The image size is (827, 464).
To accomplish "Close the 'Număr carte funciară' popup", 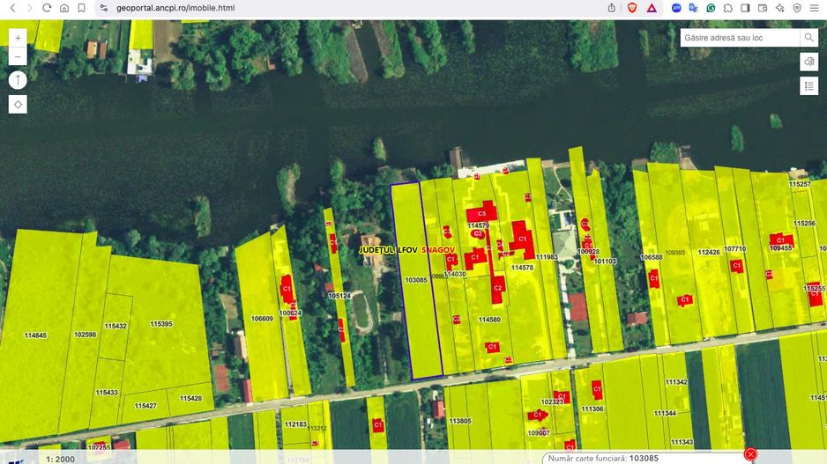I will (x=750, y=454).
